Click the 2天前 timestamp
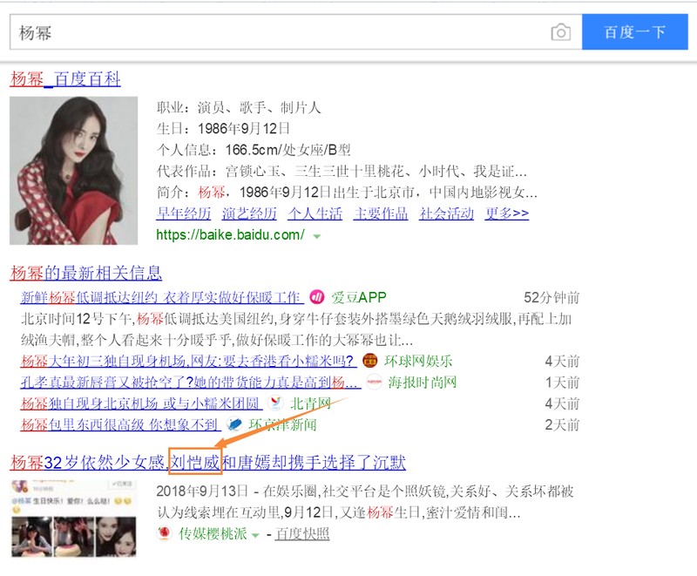This screenshot has height=576, width=697. [562, 425]
